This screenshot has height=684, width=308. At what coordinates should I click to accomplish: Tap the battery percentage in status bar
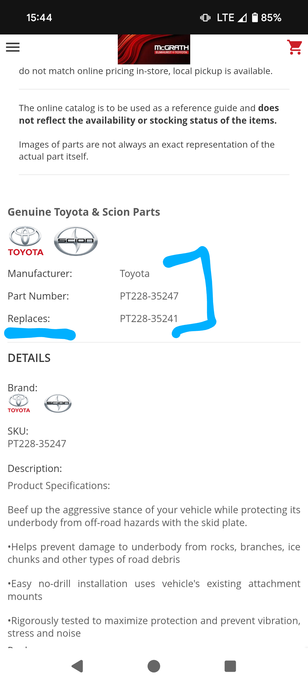(x=271, y=18)
